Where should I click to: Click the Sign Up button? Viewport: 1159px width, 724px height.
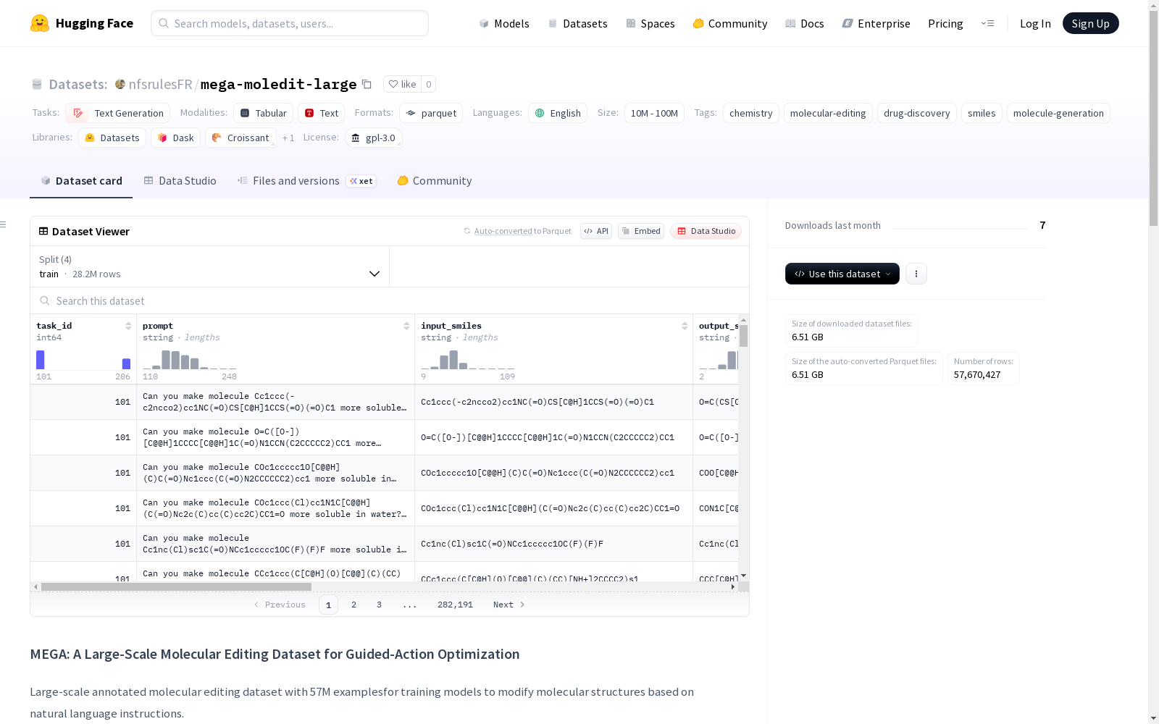(1090, 23)
